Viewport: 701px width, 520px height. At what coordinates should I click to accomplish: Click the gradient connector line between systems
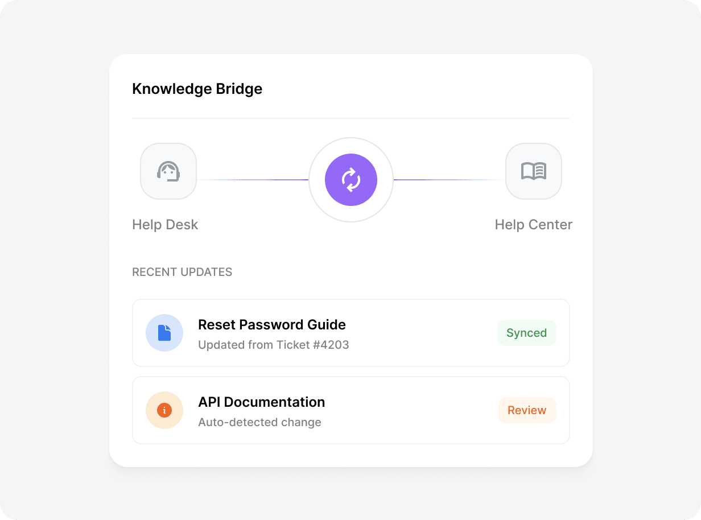256,180
